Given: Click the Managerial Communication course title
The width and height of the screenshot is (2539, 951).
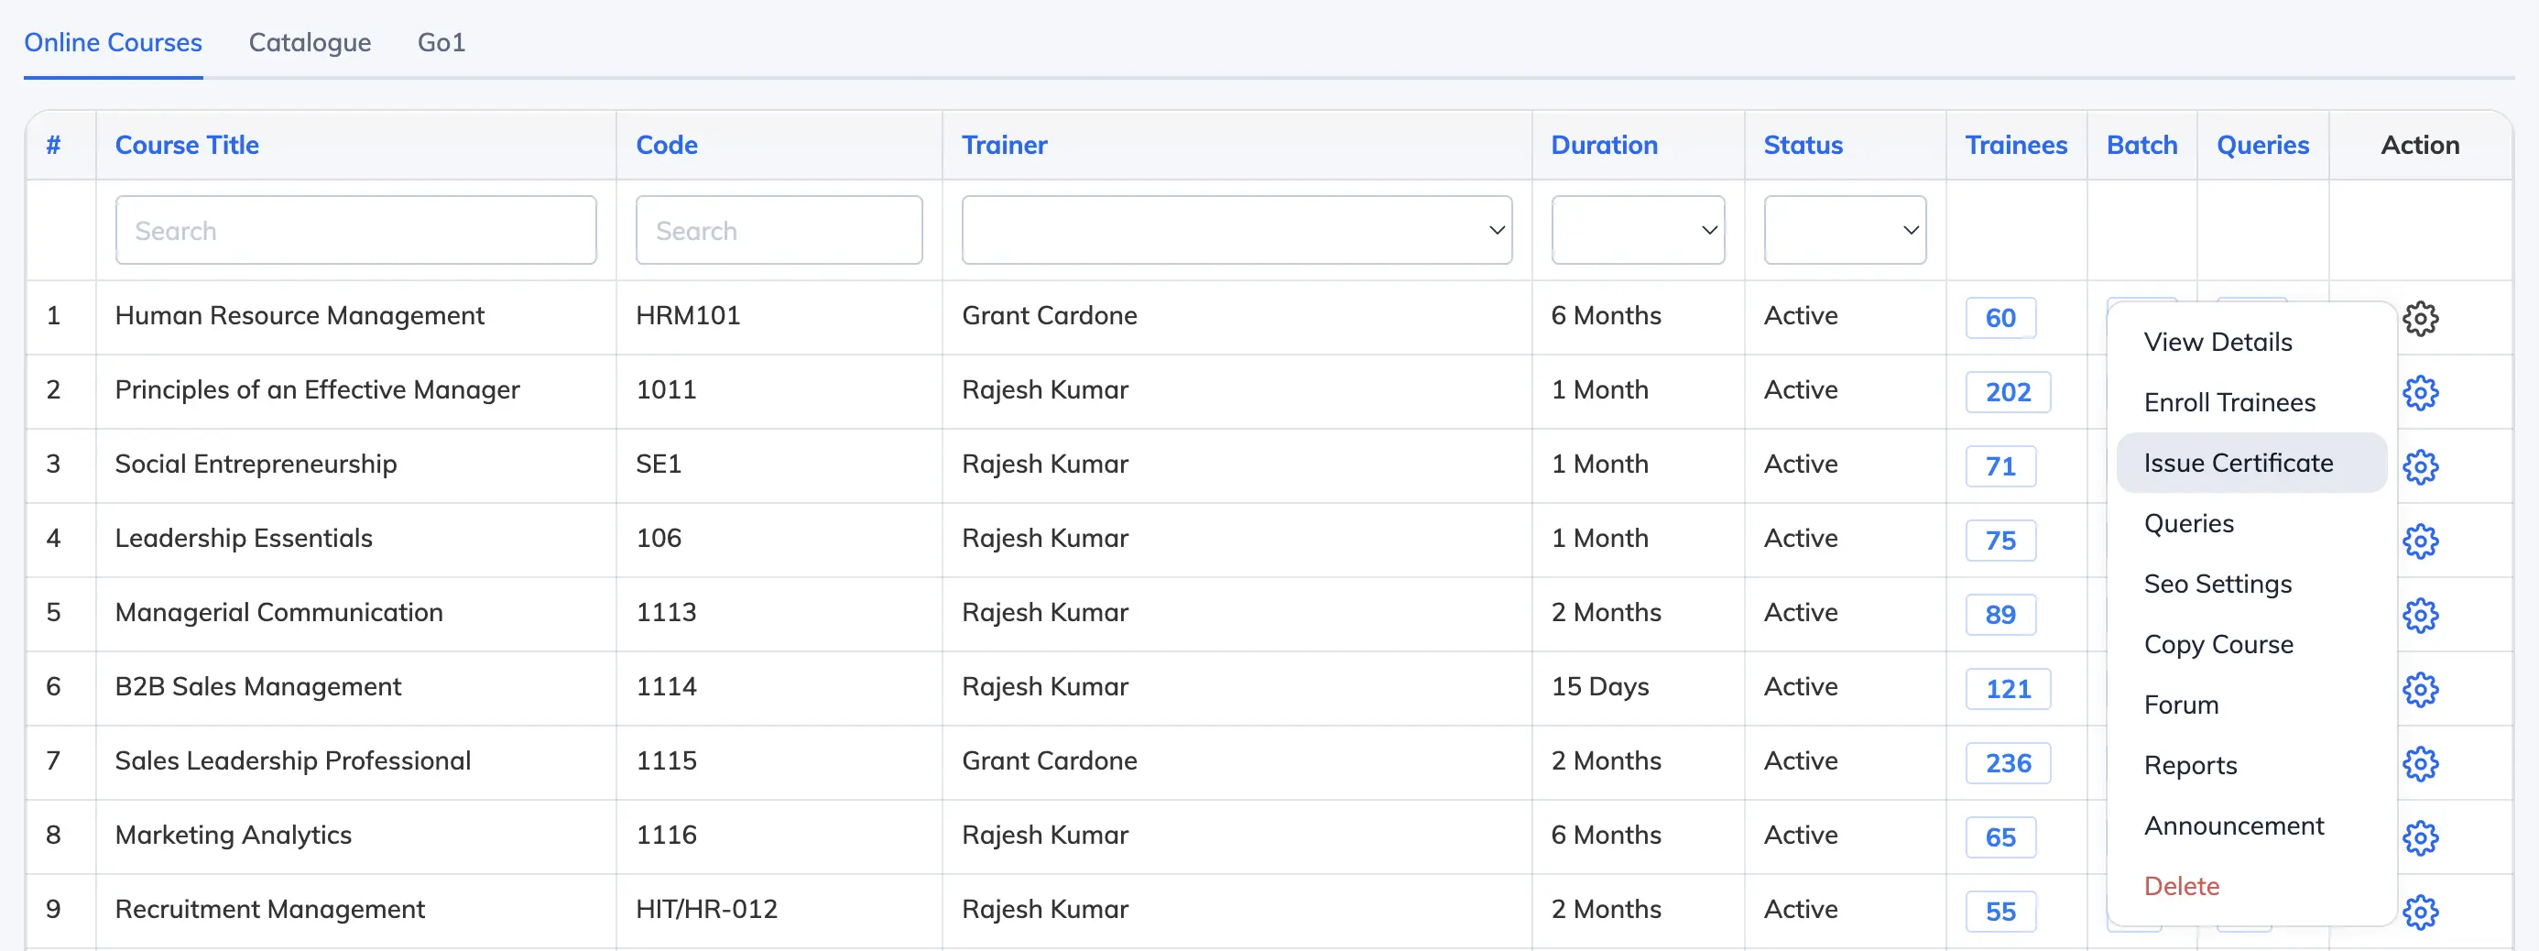Looking at the screenshot, I should tap(279, 613).
